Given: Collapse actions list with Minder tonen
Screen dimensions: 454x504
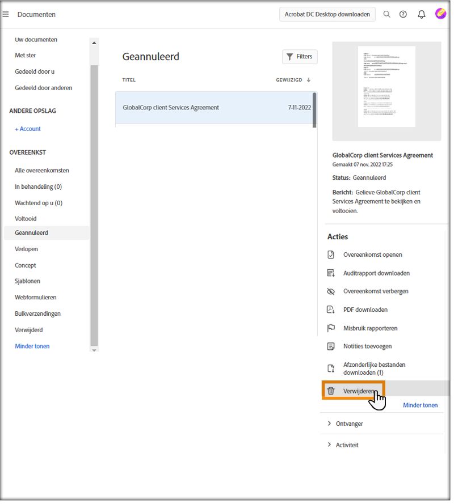Looking at the screenshot, I should coord(420,405).
